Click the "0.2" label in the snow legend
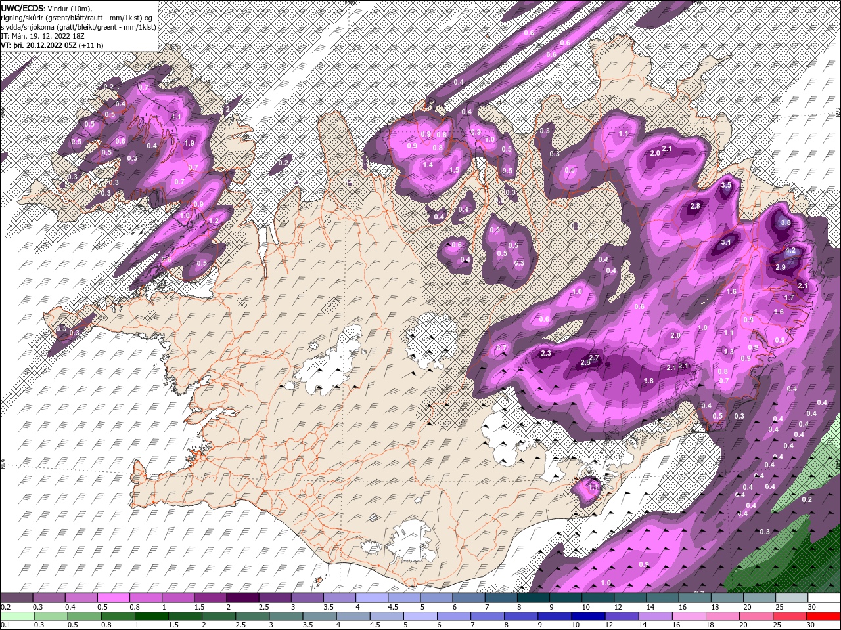The height and width of the screenshot is (630, 841). click(x=5, y=607)
